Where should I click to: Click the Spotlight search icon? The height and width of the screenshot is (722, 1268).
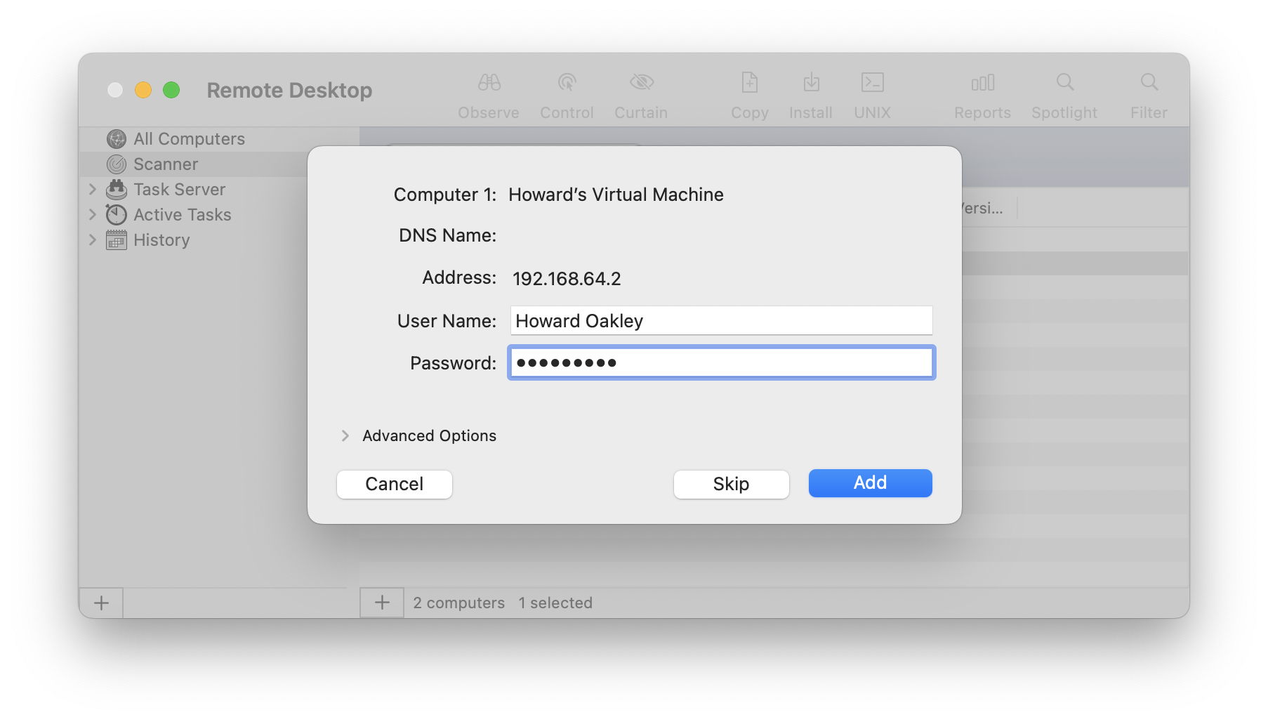pos(1064,91)
